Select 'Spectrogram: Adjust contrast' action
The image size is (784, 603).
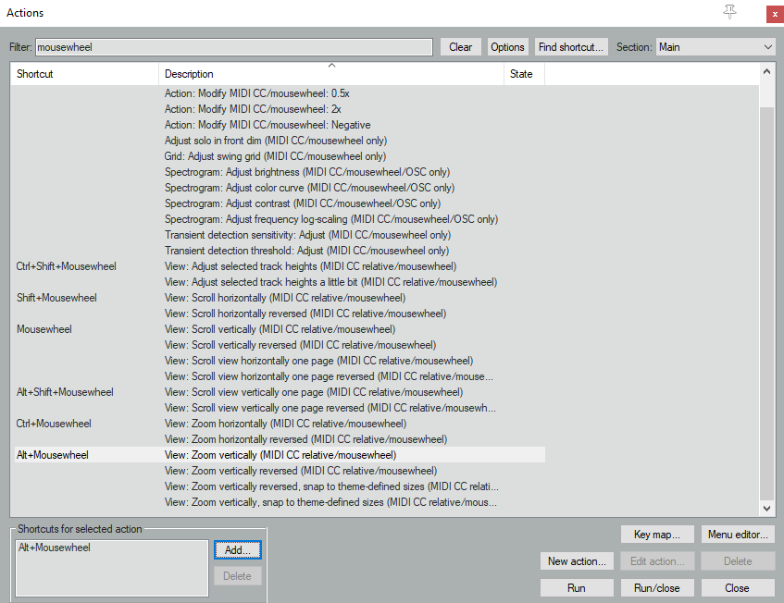pos(303,203)
